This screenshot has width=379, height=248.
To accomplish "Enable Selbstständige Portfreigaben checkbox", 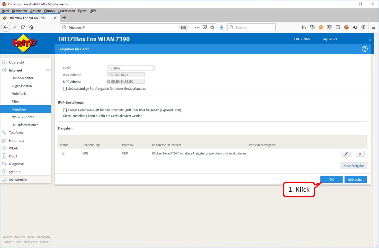I will pos(65,89).
